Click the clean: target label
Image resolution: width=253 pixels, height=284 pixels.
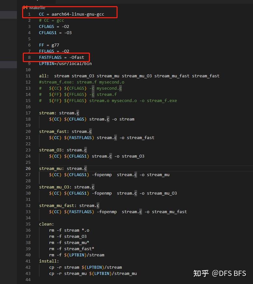47,224
